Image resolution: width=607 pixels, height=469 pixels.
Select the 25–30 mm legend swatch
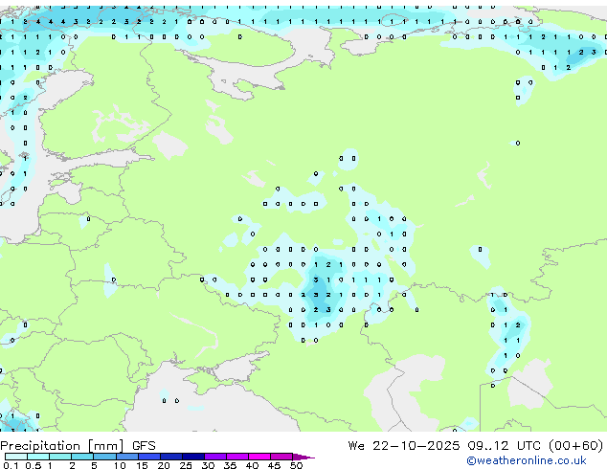click(193, 457)
